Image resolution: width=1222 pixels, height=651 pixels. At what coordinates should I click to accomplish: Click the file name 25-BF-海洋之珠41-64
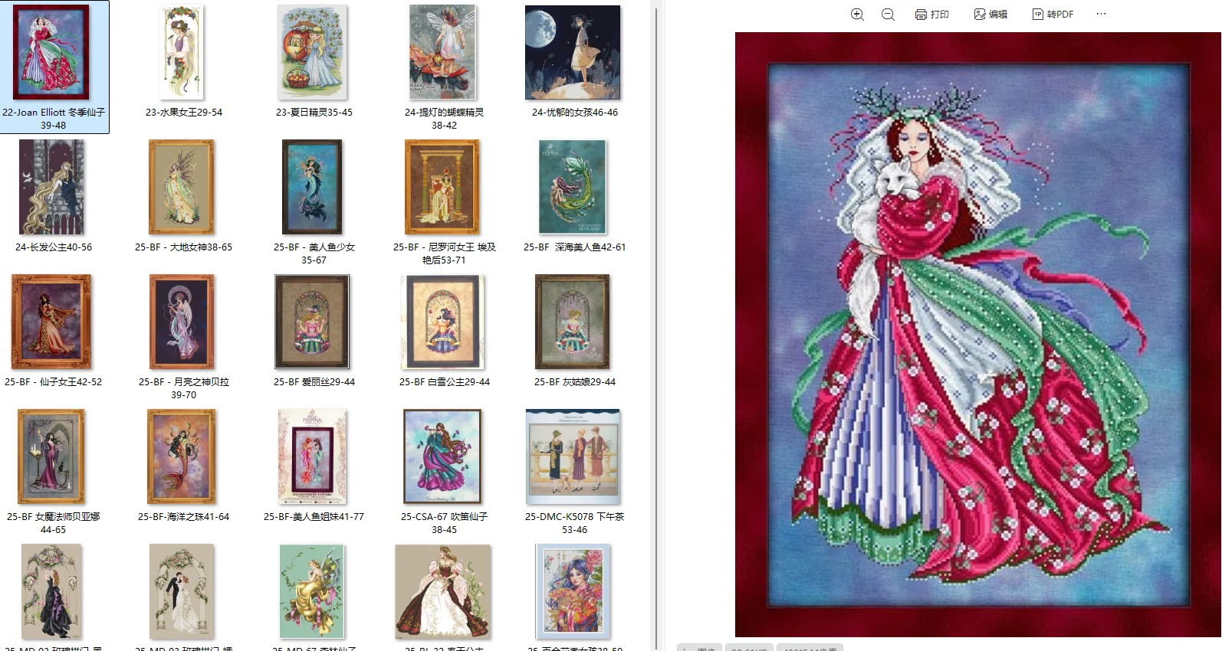183,516
